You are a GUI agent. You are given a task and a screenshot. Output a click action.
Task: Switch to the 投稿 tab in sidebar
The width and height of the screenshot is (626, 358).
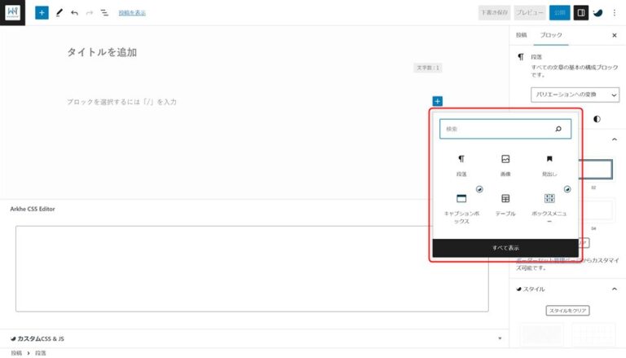pos(522,36)
